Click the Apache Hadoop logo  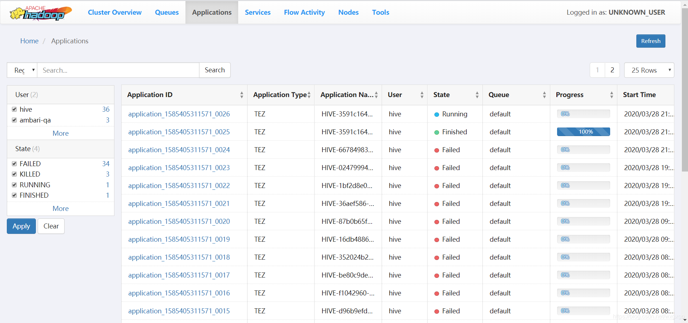pyautogui.click(x=41, y=13)
